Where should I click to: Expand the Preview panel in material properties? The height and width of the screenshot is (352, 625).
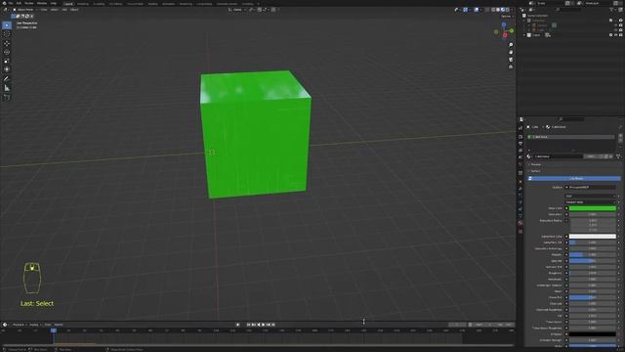pyautogui.click(x=535, y=164)
